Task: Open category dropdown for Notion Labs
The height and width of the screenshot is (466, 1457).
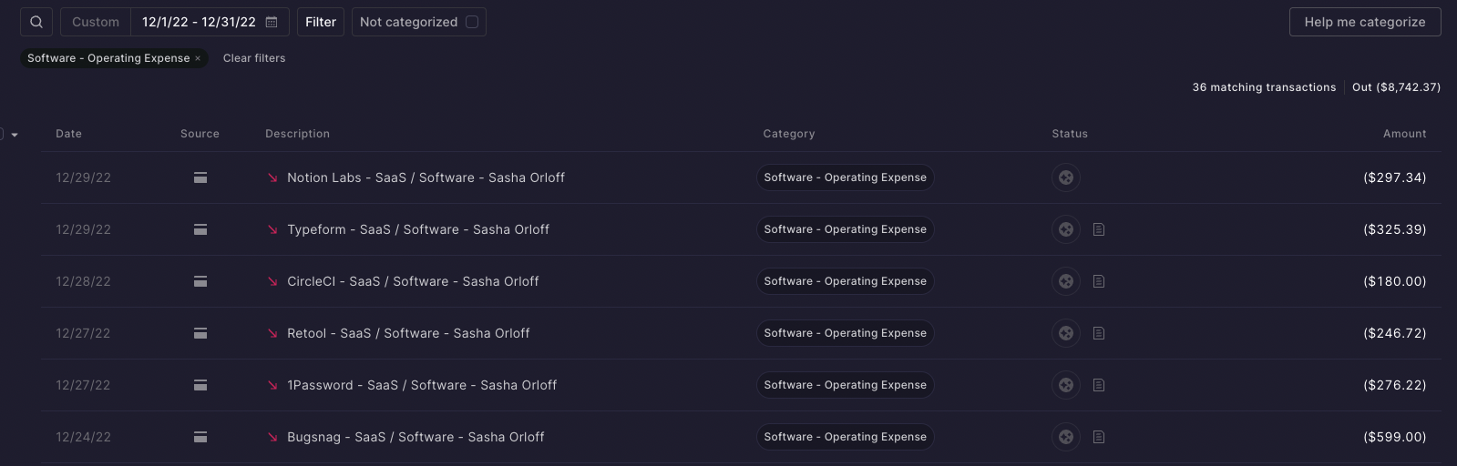Action: [x=845, y=177]
